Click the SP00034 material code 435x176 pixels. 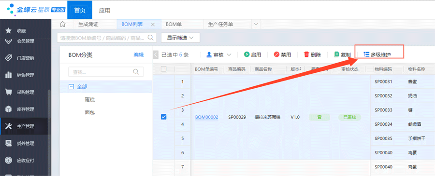coord(383,124)
